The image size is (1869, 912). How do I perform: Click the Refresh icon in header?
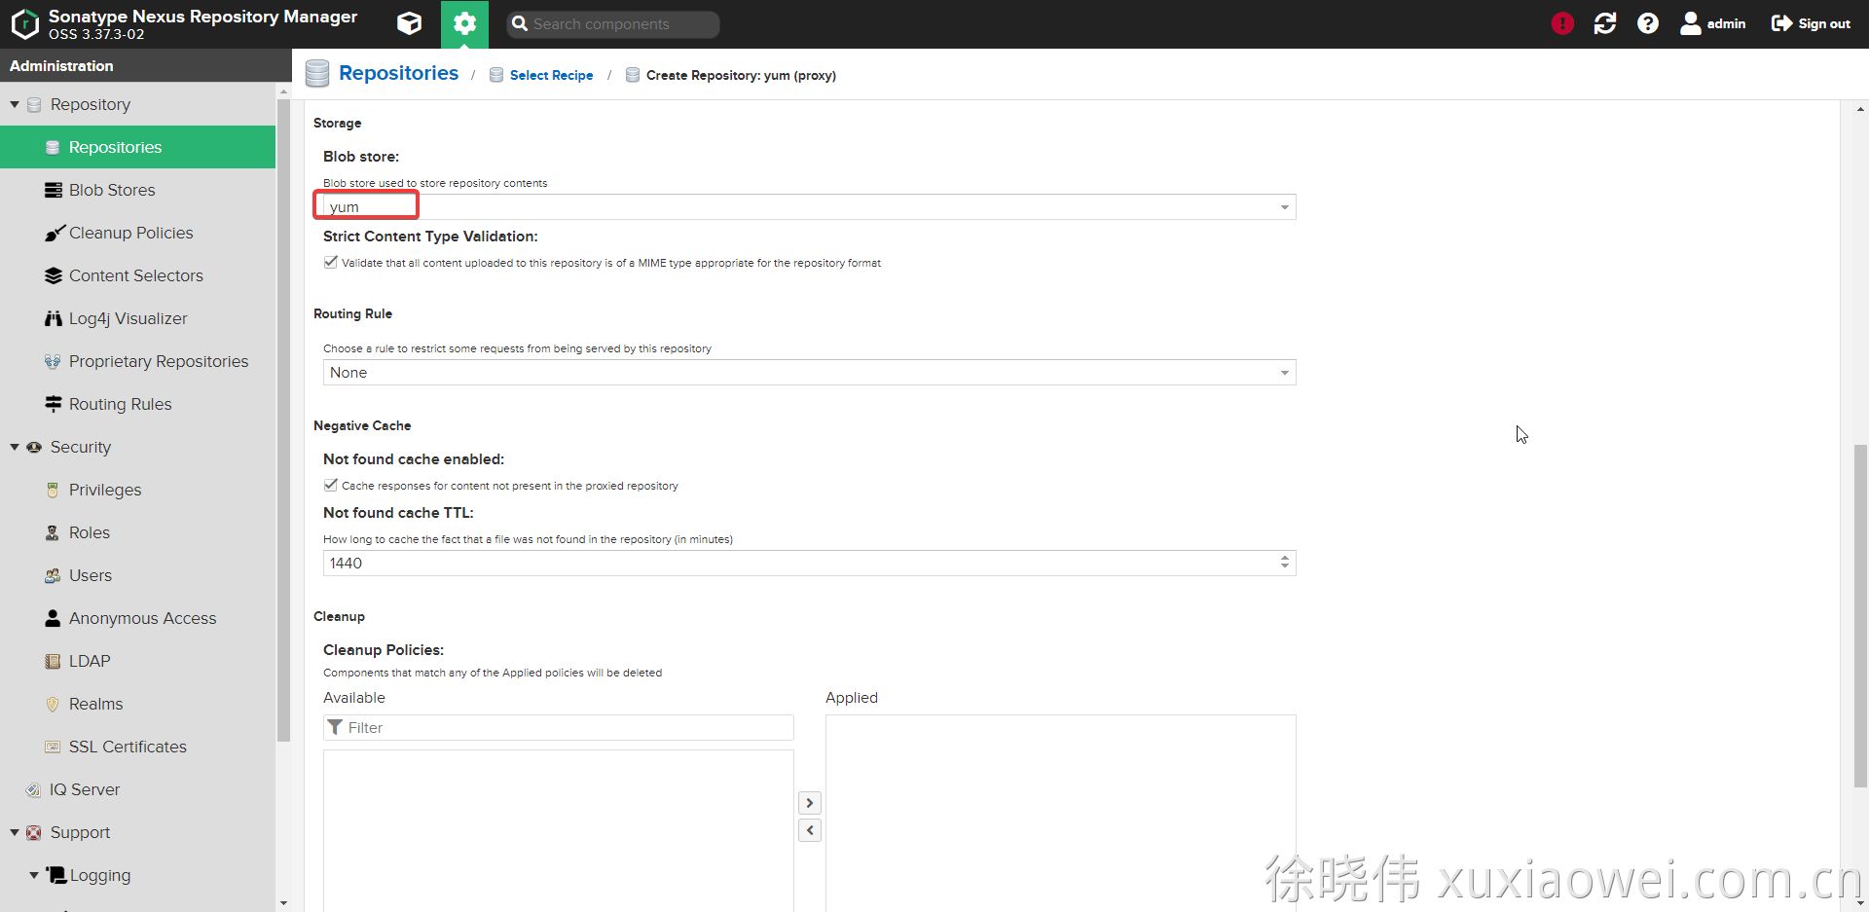coord(1605,23)
